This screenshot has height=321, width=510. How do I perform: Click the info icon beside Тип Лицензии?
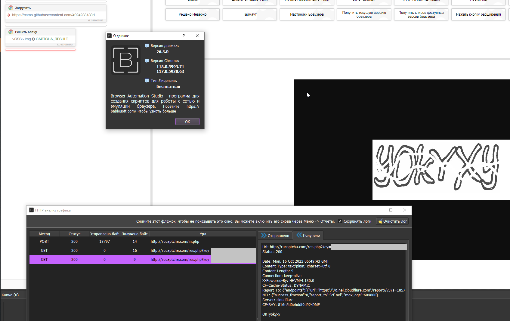[147, 81]
